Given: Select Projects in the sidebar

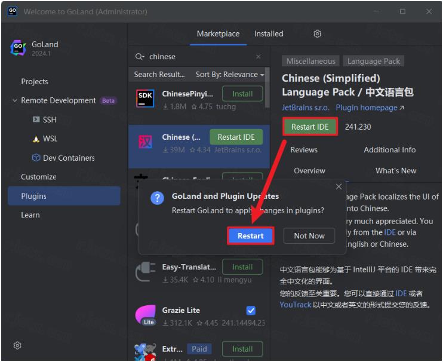Looking at the screenshot, I should pos(35,82).
